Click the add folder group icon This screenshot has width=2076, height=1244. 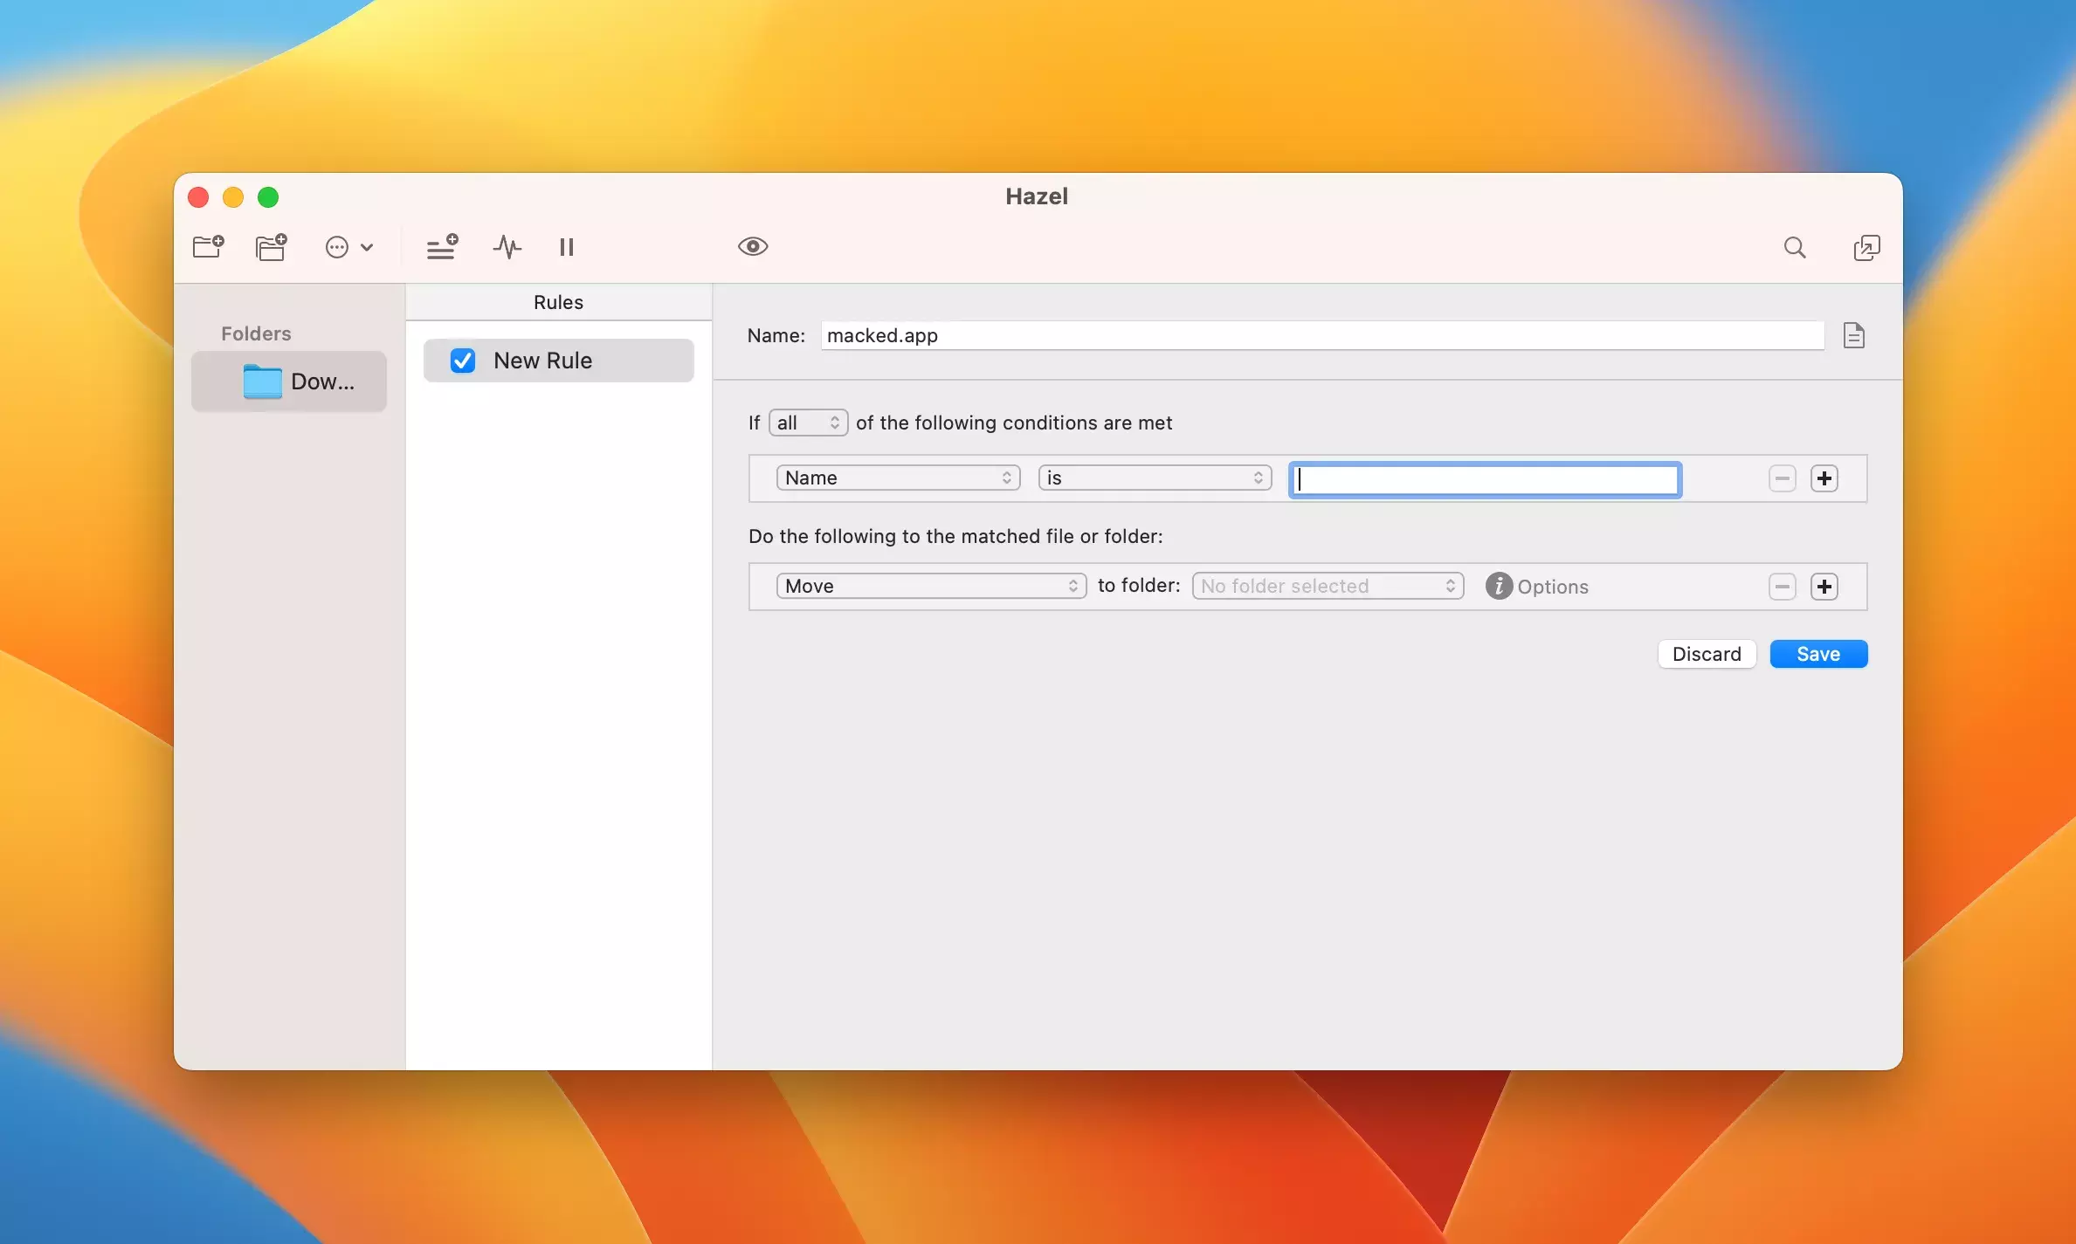pyautogui.click(x=271, y=247)
